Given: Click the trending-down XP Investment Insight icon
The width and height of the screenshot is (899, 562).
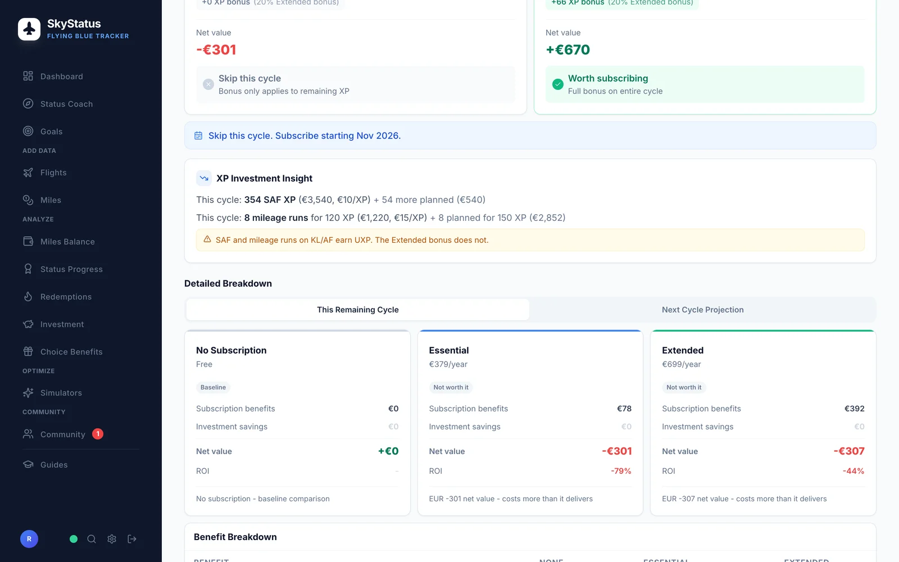Looking at the screenshot, I should [204, 178].
